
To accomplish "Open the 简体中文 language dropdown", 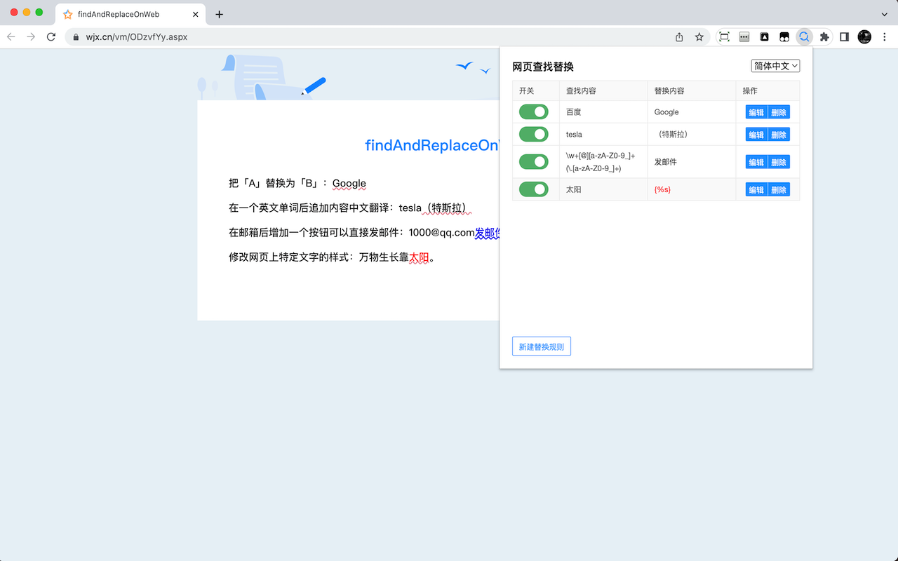I will pyautogui.click(x=775, y=65).
